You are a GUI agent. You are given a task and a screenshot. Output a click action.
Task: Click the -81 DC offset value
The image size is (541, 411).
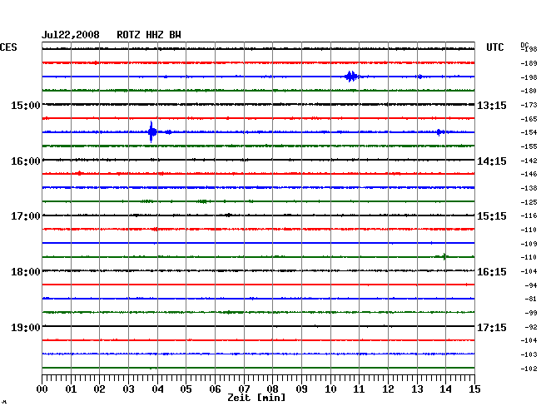coord(531,299)
